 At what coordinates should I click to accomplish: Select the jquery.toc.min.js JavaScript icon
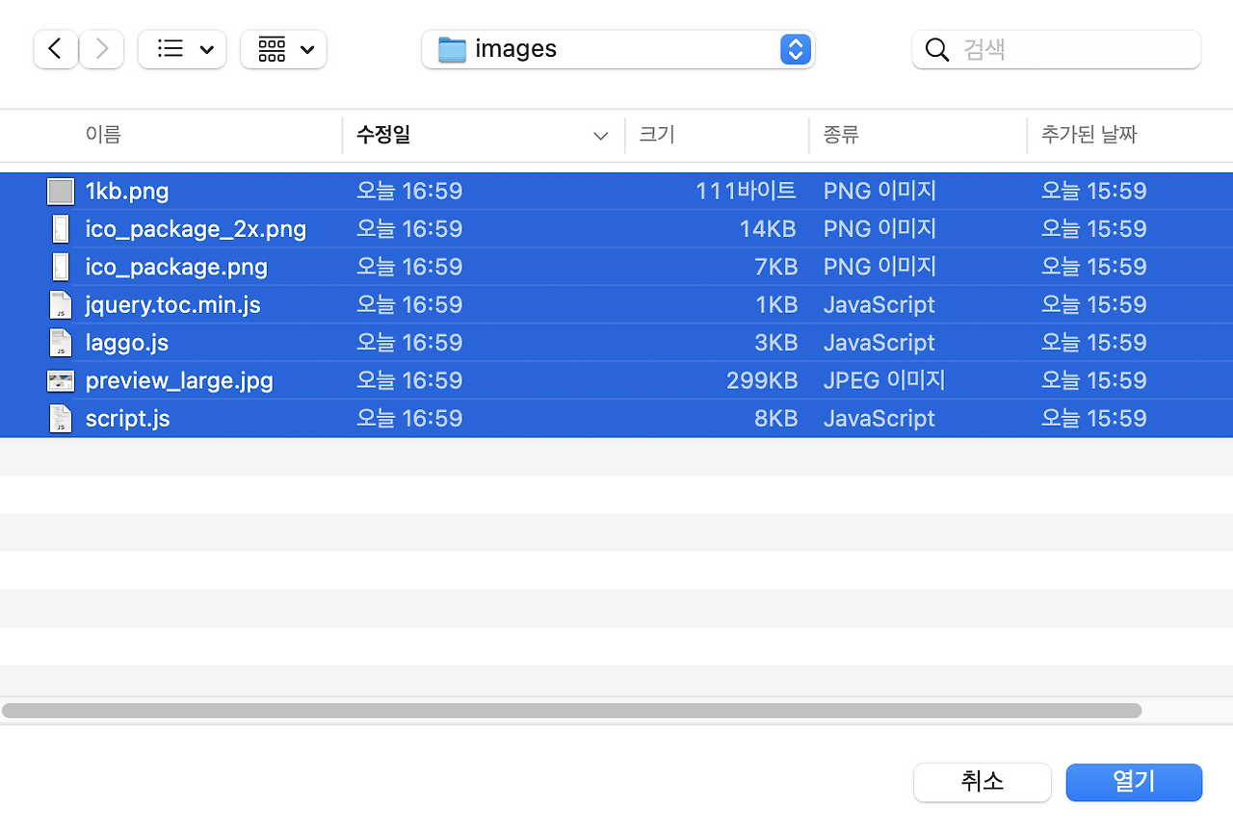pos(60,304)
